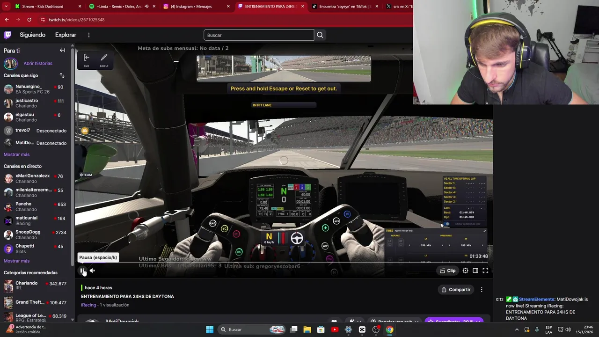Seek the video using the progress bar
Viewport: 599px width, 337px height.
(x=283, y=262)
